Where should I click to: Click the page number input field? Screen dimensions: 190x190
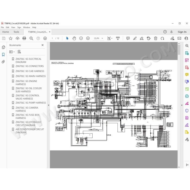(x=52, y=38)
